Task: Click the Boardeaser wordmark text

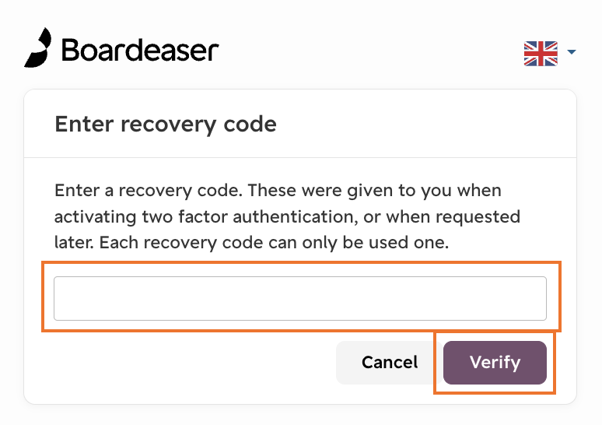Action: (x=140, y=50)
